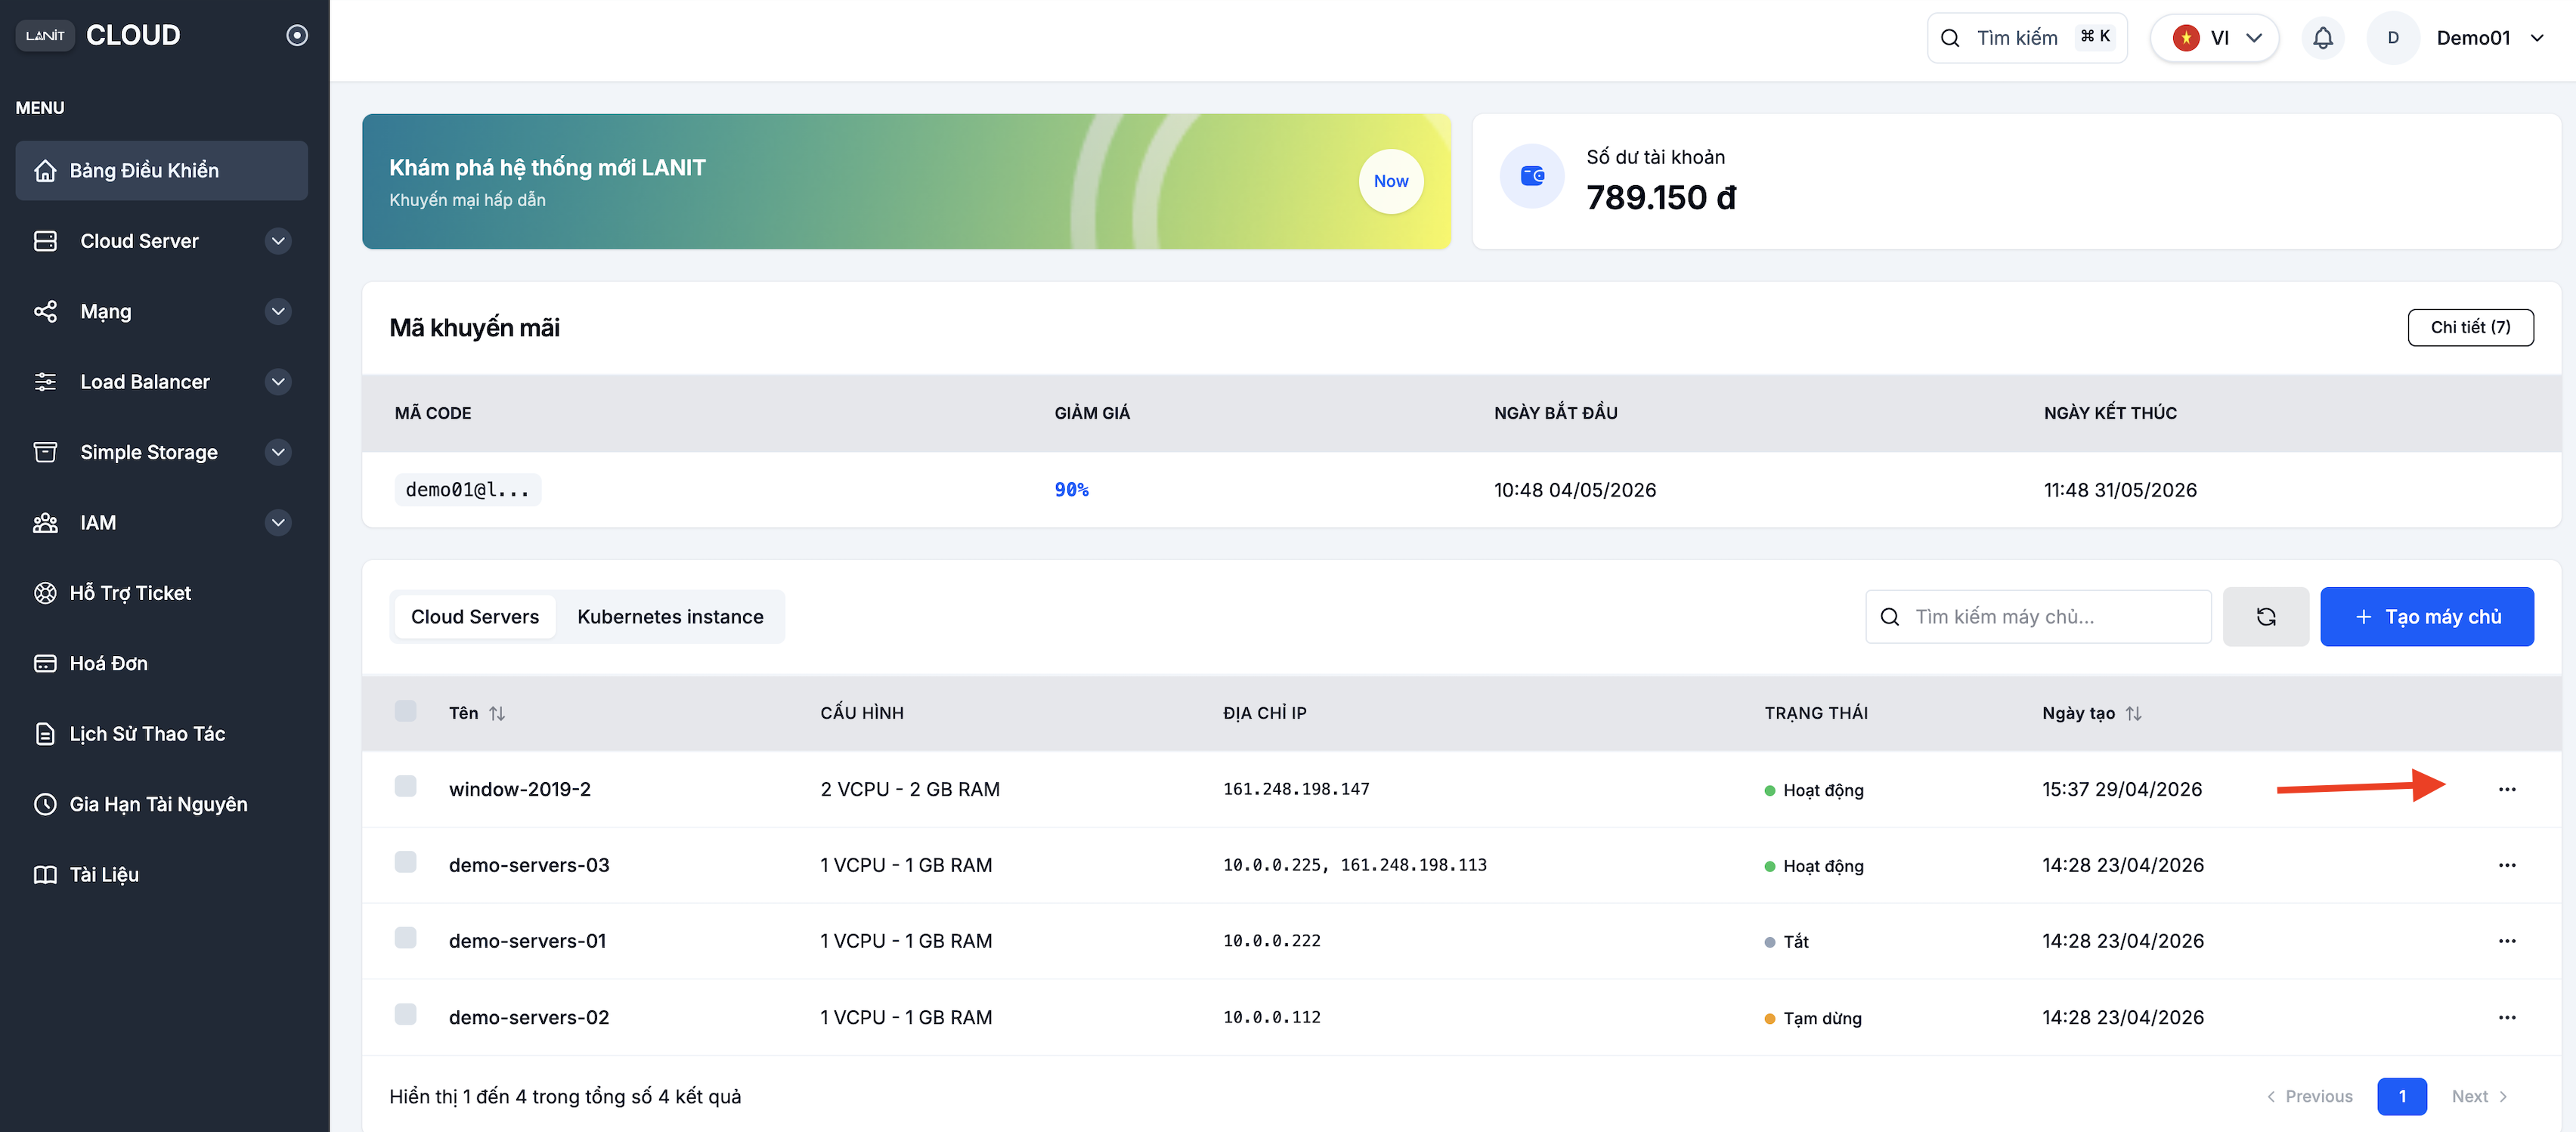Click server name demo-servers-03
Screen dimensions: 2576x1132
click(x=529, y=865)
